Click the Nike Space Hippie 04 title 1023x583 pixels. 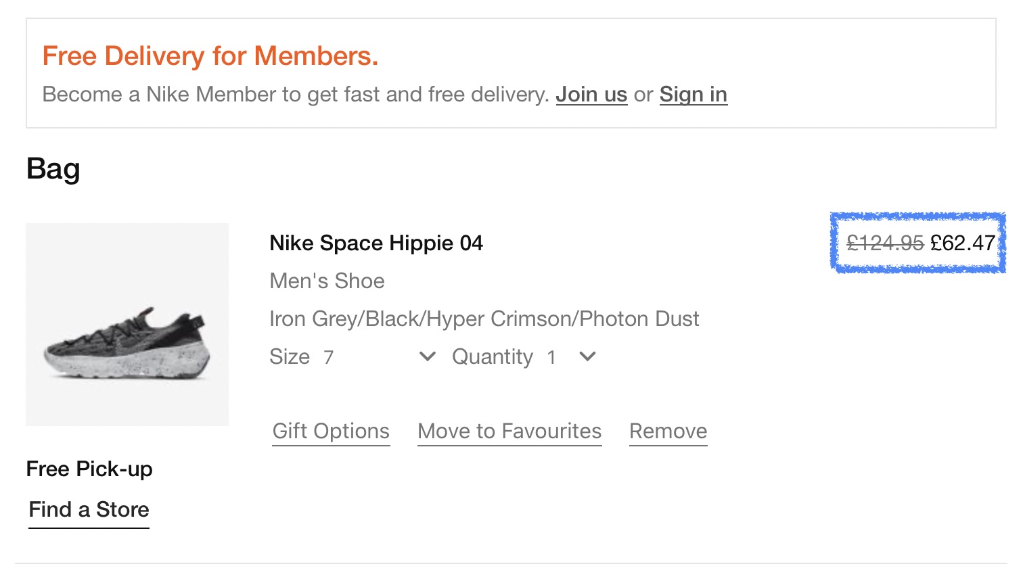point(376,243)
